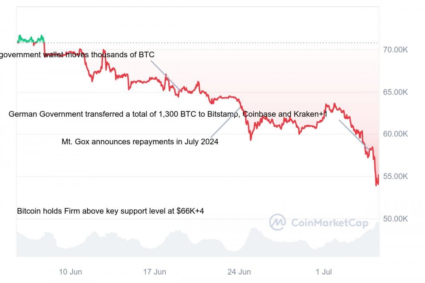425x283 pixels.
Task: Click the 55.00K y-axis label
Action: coord(395,177)
